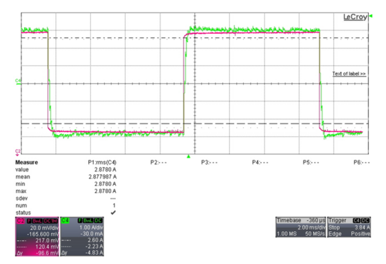Click the C4 channel marker on left edge
Viewport: 386px width, 264px height.
(18, 80)
